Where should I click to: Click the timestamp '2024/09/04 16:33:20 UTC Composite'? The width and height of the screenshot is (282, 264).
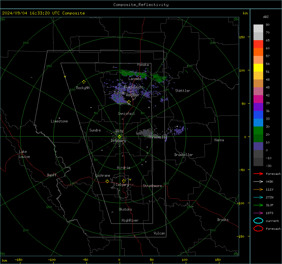pyautogui.click(x=43, y=13)
